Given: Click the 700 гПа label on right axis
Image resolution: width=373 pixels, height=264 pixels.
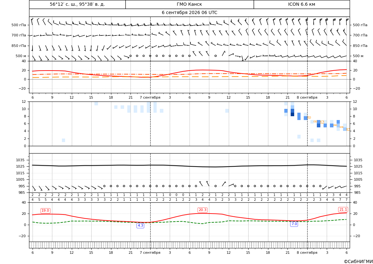Looking at the screenshot, I should click(x=360, y=35).
